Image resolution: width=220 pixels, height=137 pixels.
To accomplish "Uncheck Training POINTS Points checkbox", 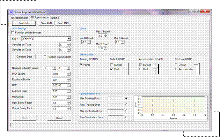I will pos(81,65).
